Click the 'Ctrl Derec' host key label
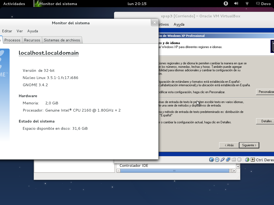The width and height of the screenshot is (274, 205). [265, 160]
